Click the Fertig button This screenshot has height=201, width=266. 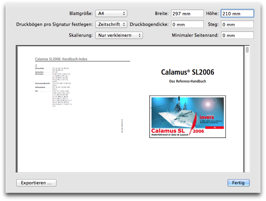[238, 183]
